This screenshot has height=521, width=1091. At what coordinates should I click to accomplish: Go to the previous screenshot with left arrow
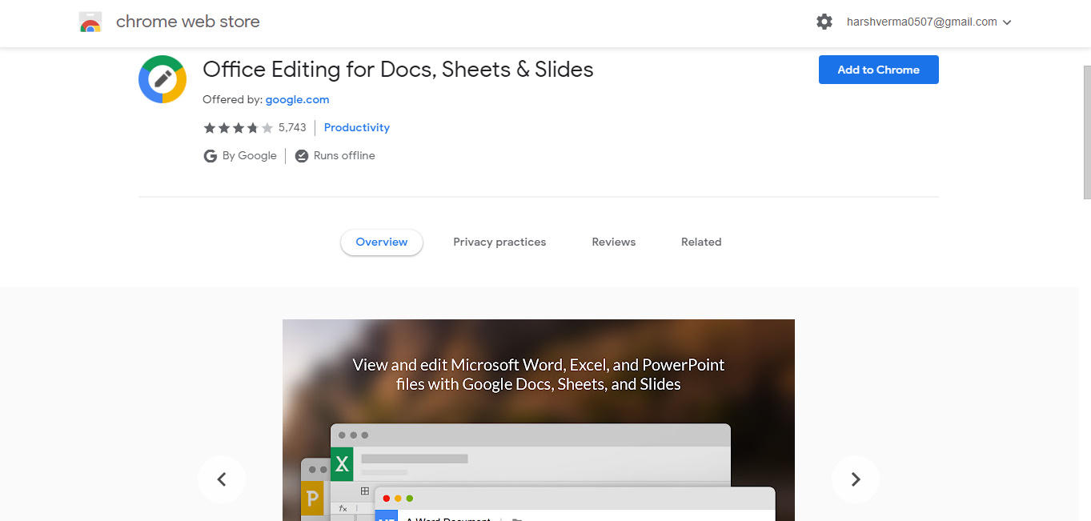[222, 479]
